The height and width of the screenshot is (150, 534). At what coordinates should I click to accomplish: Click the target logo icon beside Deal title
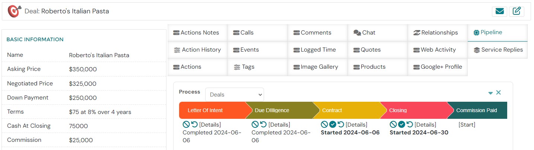pos(15,12)
